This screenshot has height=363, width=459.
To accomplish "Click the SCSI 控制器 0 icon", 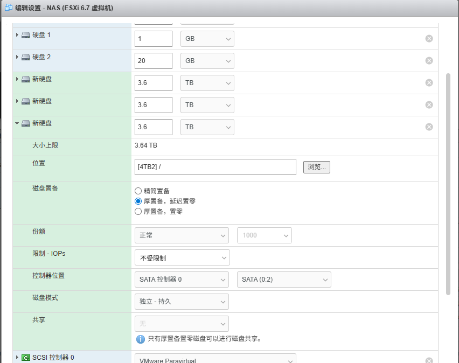I will [26, 358].
